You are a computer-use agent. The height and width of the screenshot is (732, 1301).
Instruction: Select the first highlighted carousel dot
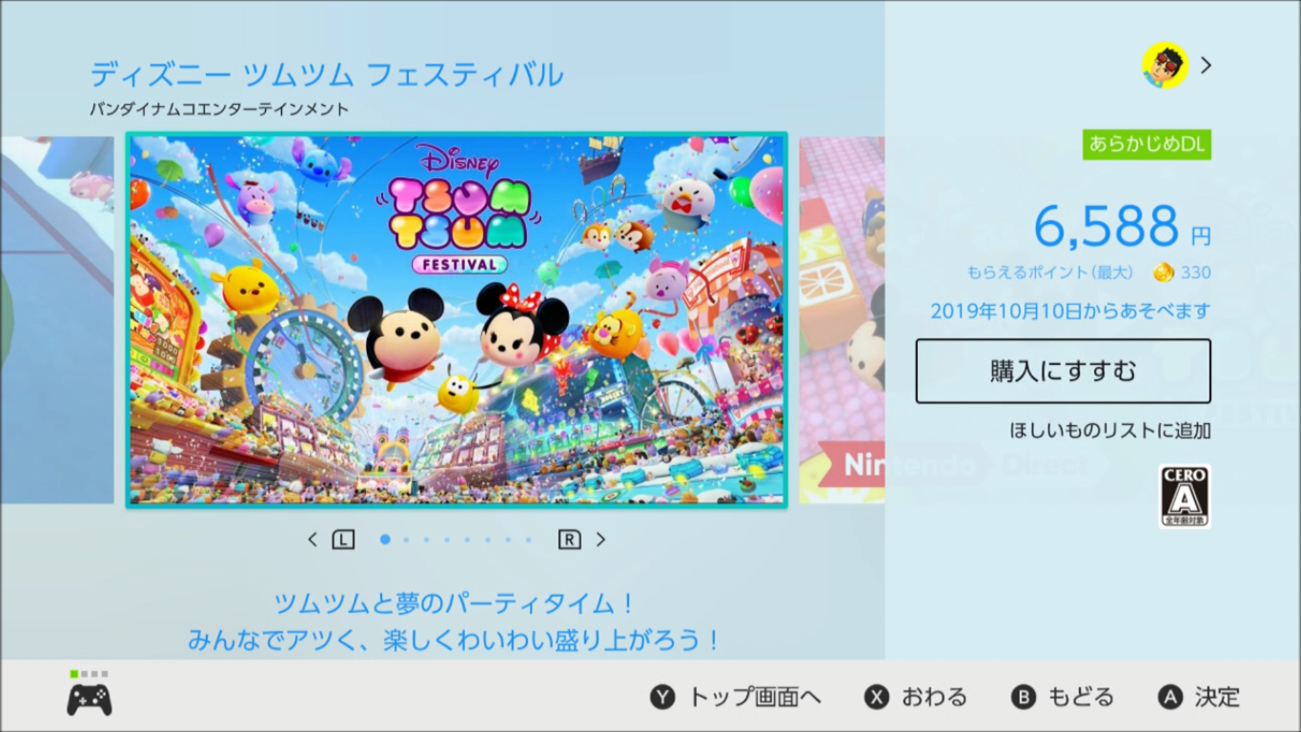click(385, 539)
